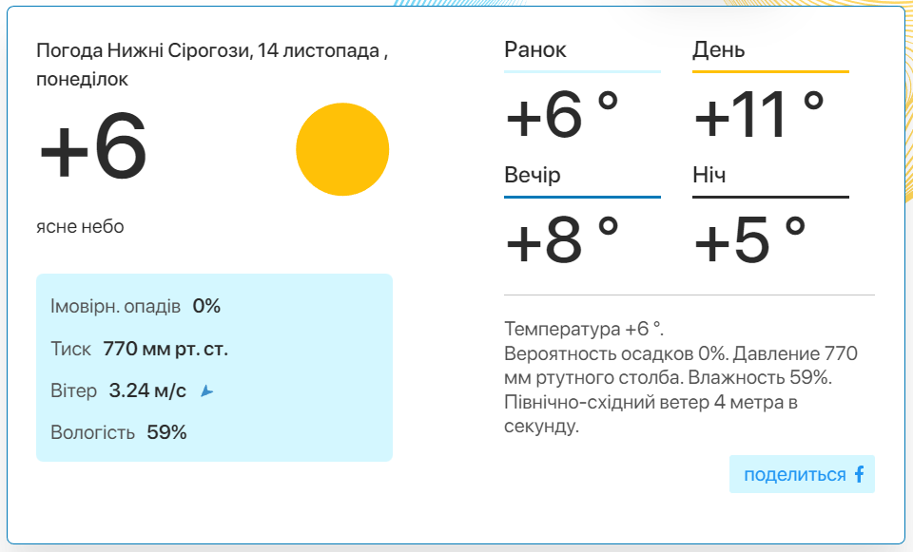Viewport: 913px width, 552px height.
Task: Click the Погода Нижні Сірогози title
Action: click(212, 65)
